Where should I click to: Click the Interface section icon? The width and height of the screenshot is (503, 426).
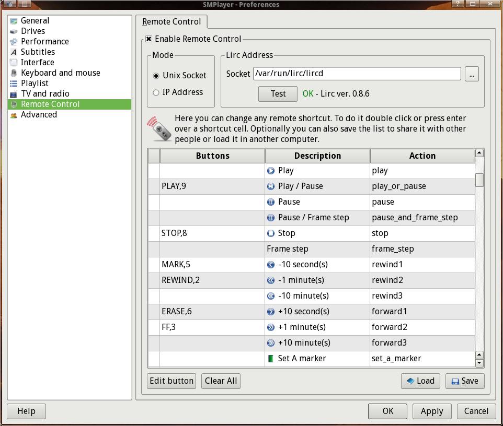coord(14,63)
